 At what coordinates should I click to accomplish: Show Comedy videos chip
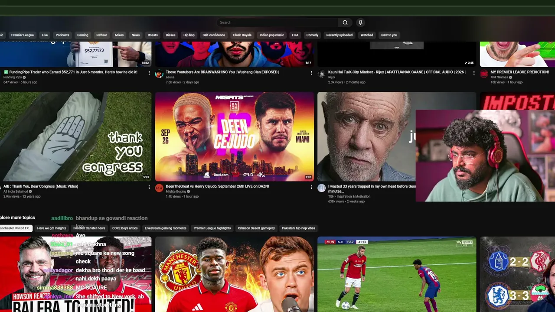(x=312, y=35)
